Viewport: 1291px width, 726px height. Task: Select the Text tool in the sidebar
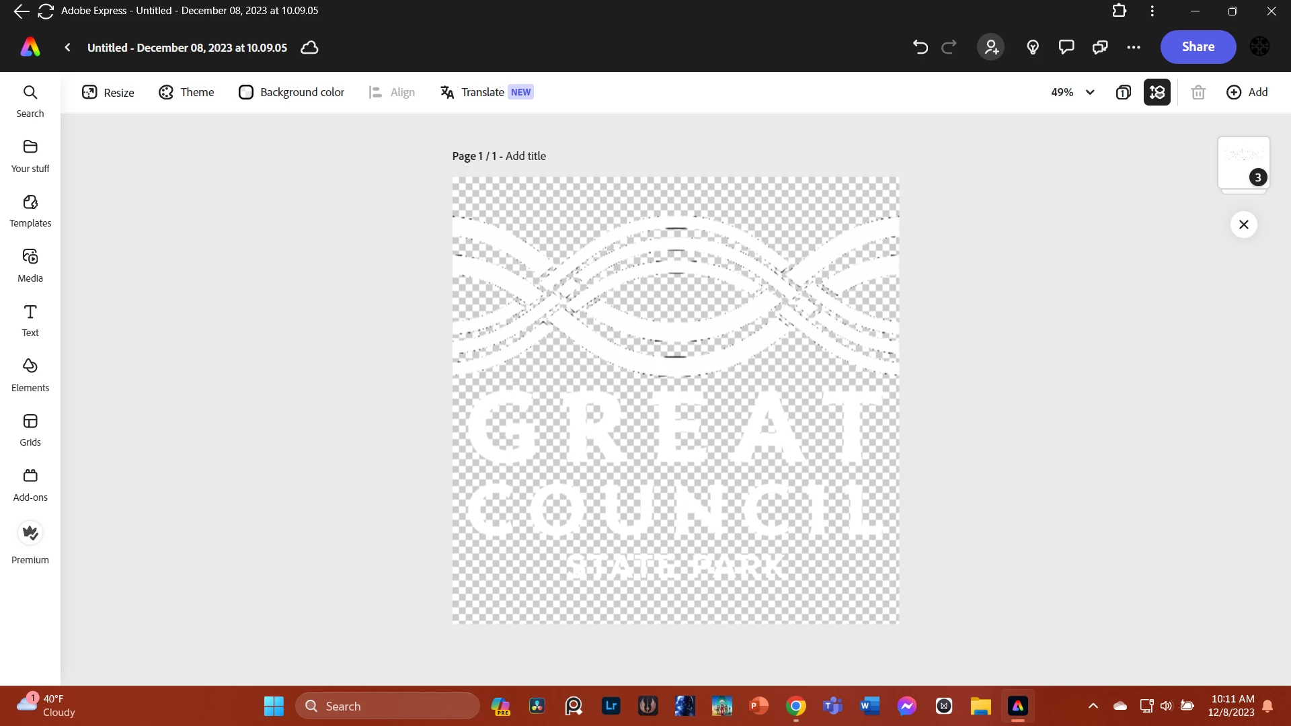[30, 321]
